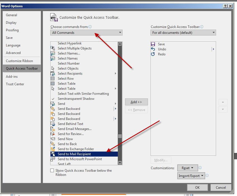The height and width of the screenshot is (196, 237).
Task: Open the Reset dropdown button
Action: (x=188, y=168)
